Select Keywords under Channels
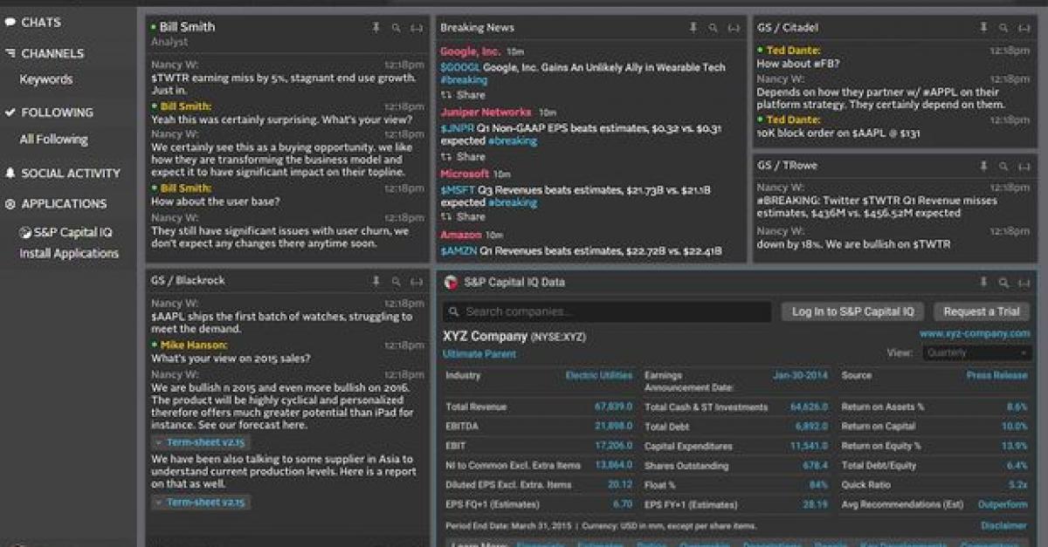 (46, 79)
